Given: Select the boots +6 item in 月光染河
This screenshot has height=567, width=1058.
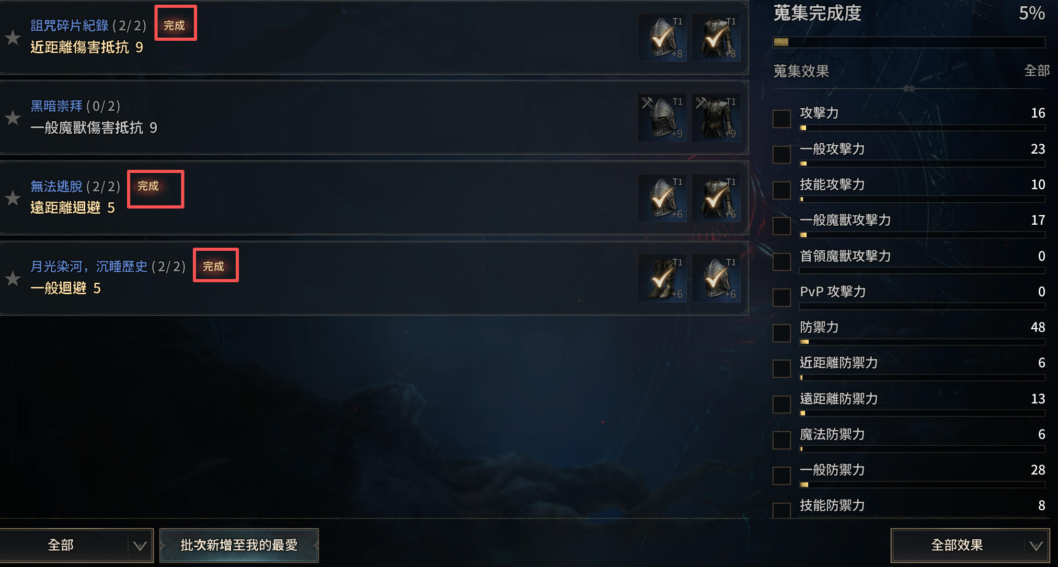Looking at the screenshot, I should (x=662, y=278).
